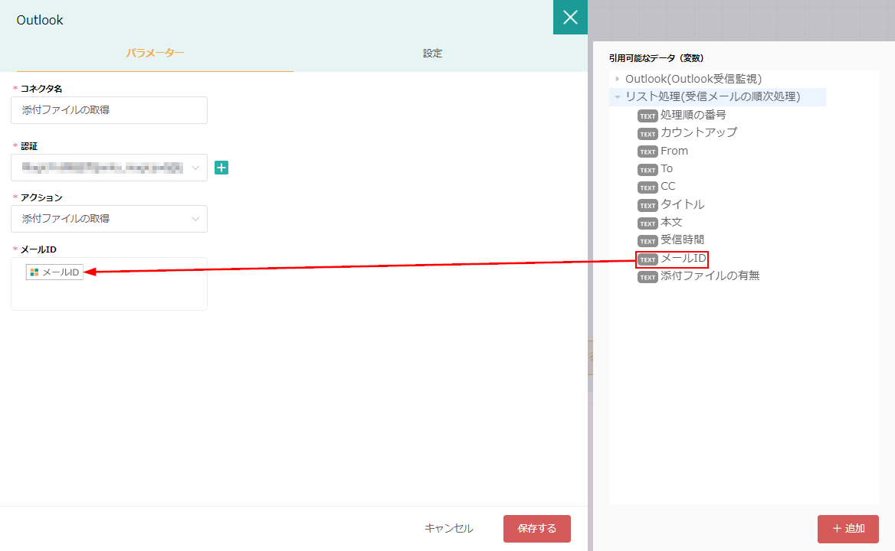The image size is (895, 551).
Task: Open the 認証 dropdown
Action: click(x=109, y=168)
